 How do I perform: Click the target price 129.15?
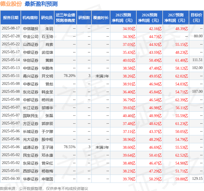click(197, 178)
